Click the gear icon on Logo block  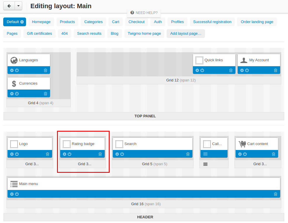(x=12, y=154)
